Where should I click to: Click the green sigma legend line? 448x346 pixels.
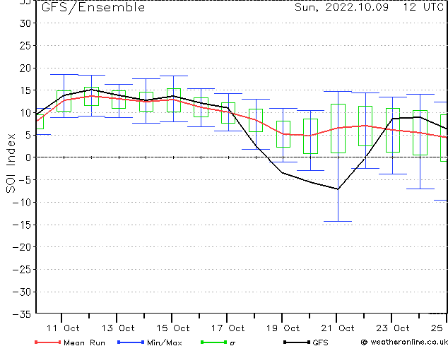(214, 342)
